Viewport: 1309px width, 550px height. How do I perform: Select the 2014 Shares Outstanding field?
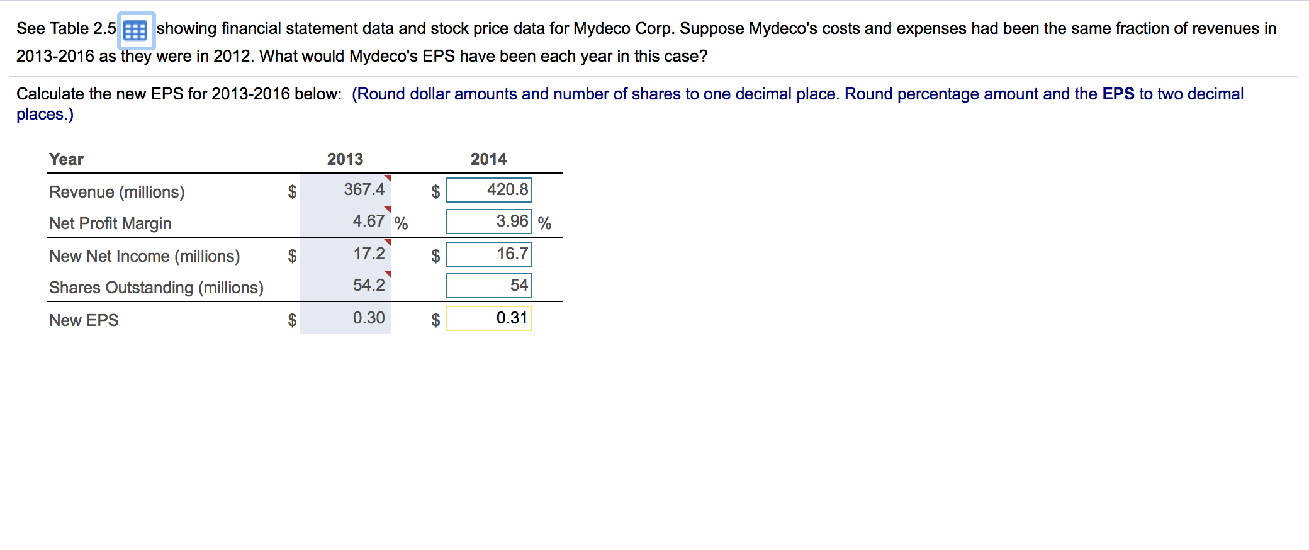[x=488, y=285]
